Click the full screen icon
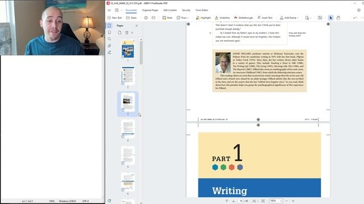The image size is (364, 204). pyautogui.click(x=263, y=201)
